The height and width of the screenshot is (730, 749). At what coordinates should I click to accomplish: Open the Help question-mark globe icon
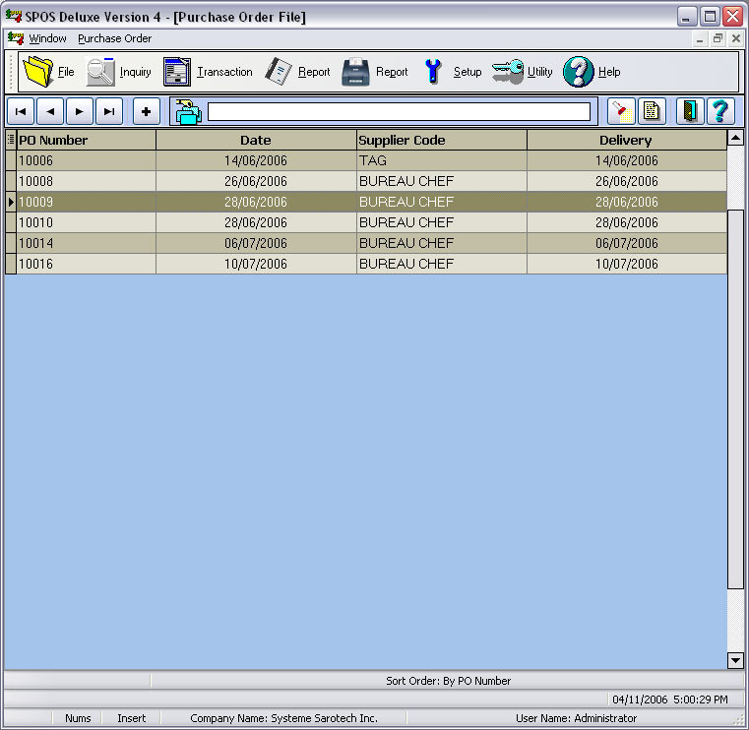coord(578,72)
